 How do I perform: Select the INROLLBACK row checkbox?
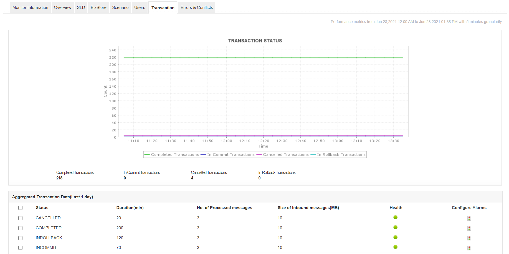20,238
